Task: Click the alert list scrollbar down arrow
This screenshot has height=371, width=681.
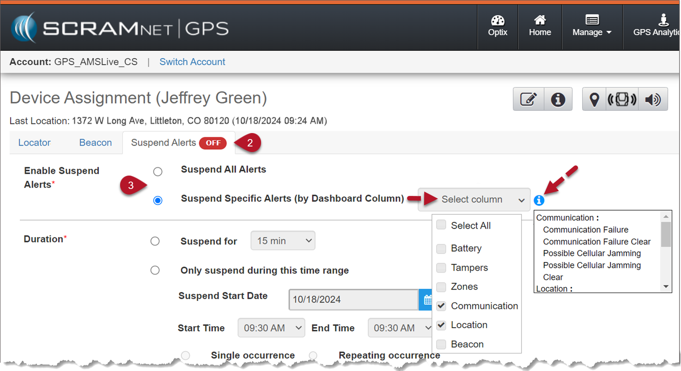Action: pyautogui.click(x=666, y=287)
